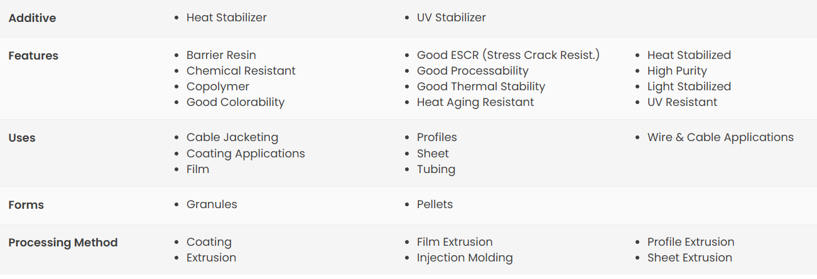Screen dimensions: 817x279
Task: Click the Additive row heading
Action: coord(32,18)
